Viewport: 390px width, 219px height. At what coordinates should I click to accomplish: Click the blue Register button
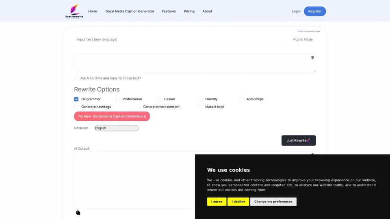coord(314,11)
